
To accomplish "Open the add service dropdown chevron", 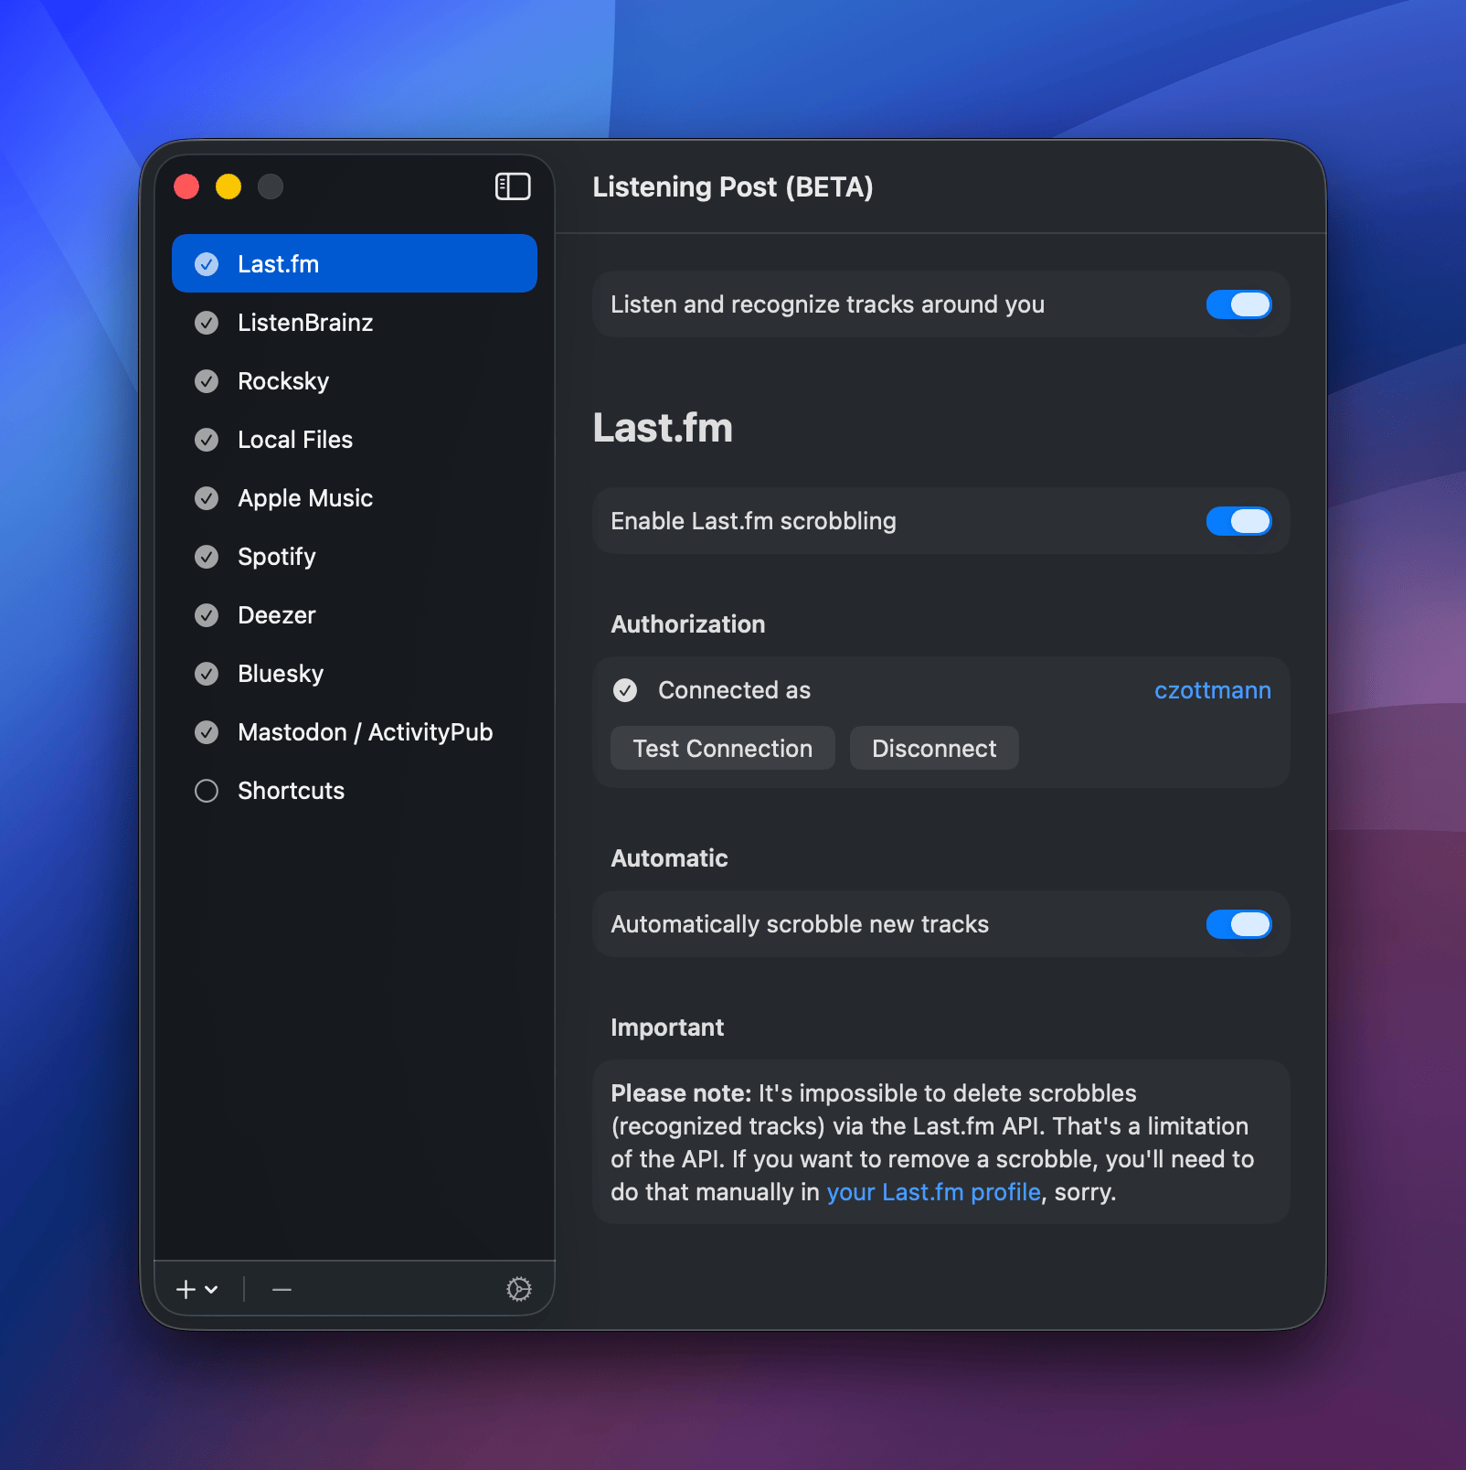I will pos(211,1291).
